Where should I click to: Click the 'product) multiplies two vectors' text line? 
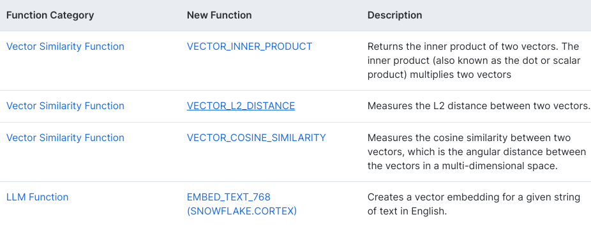pyautogui.click(x=439, y=75)
